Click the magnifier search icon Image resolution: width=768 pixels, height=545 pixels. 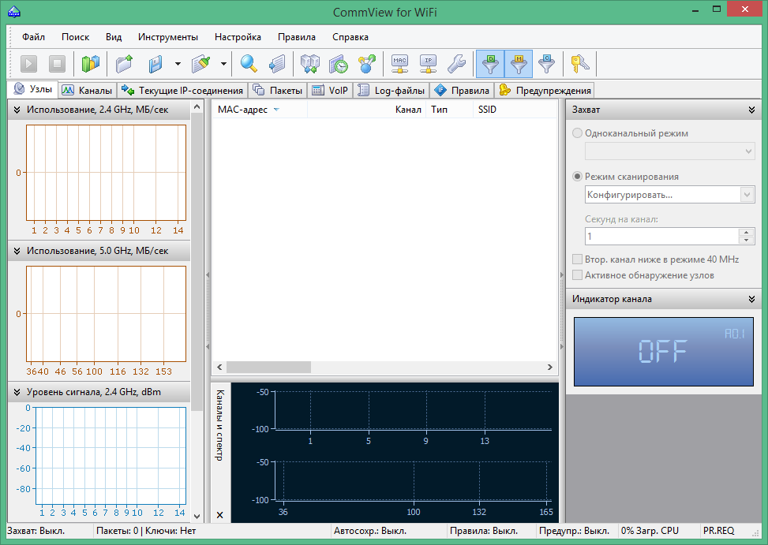[x=249, y=64]
